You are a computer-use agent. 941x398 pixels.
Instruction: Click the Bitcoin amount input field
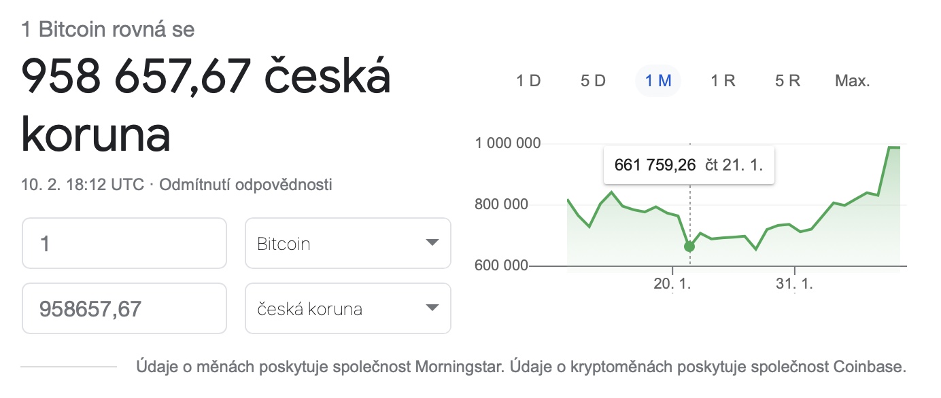[x=124, y=243]
